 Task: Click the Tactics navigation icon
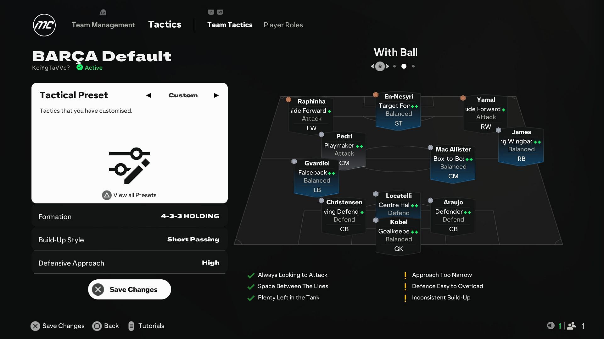point(165,25)
